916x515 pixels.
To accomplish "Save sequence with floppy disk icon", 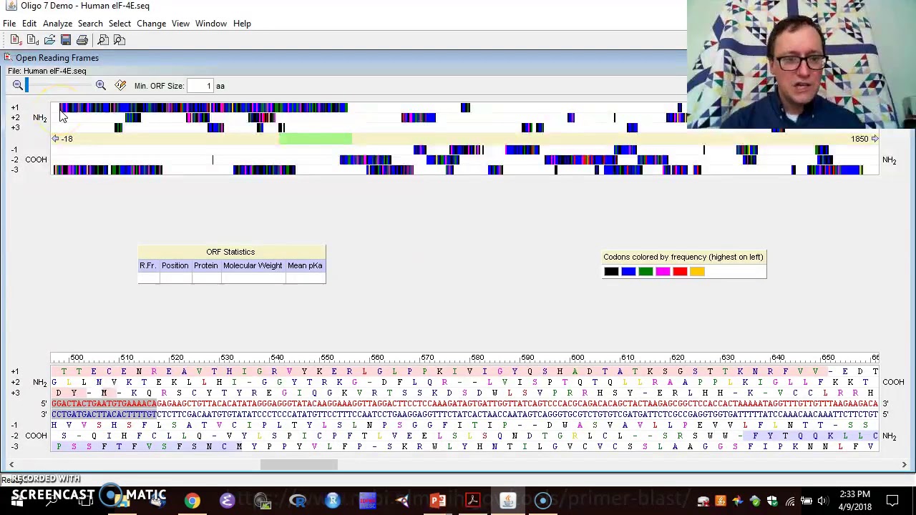I will click(x=66, y=40).
